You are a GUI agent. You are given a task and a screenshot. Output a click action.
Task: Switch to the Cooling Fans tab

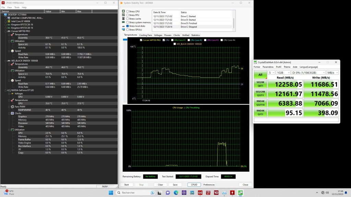[x=146, y=35]
